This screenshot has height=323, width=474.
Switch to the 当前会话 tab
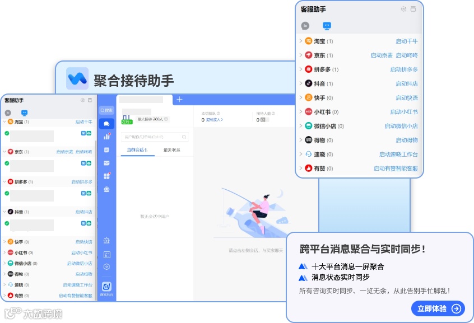(137, 150)
